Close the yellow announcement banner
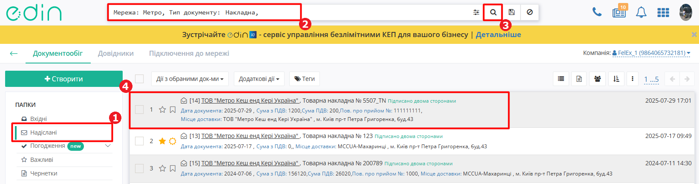699x184 pixels. coord(694,34)
